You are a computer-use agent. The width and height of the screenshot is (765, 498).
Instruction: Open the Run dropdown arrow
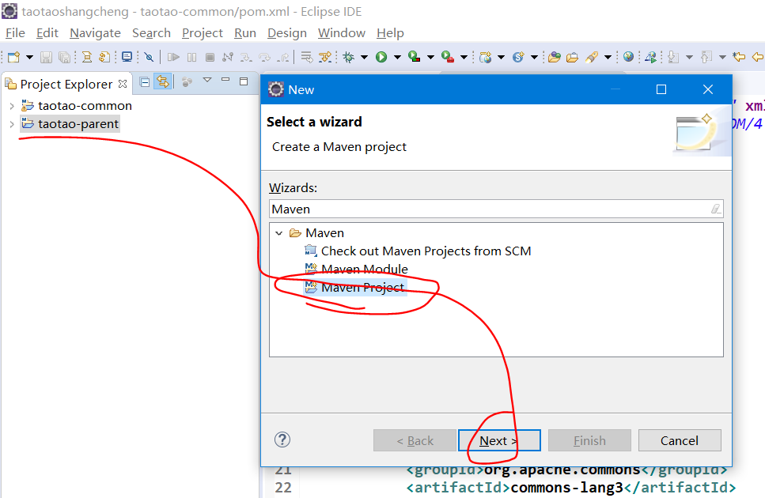tap(397, 57)
